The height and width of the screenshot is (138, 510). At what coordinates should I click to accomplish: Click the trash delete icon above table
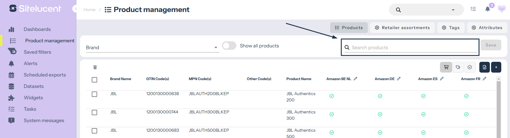click(95, 67)
